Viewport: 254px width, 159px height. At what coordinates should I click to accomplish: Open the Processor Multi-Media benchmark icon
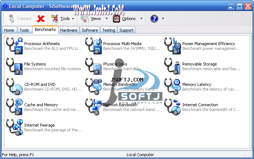[x=93, y=46]
